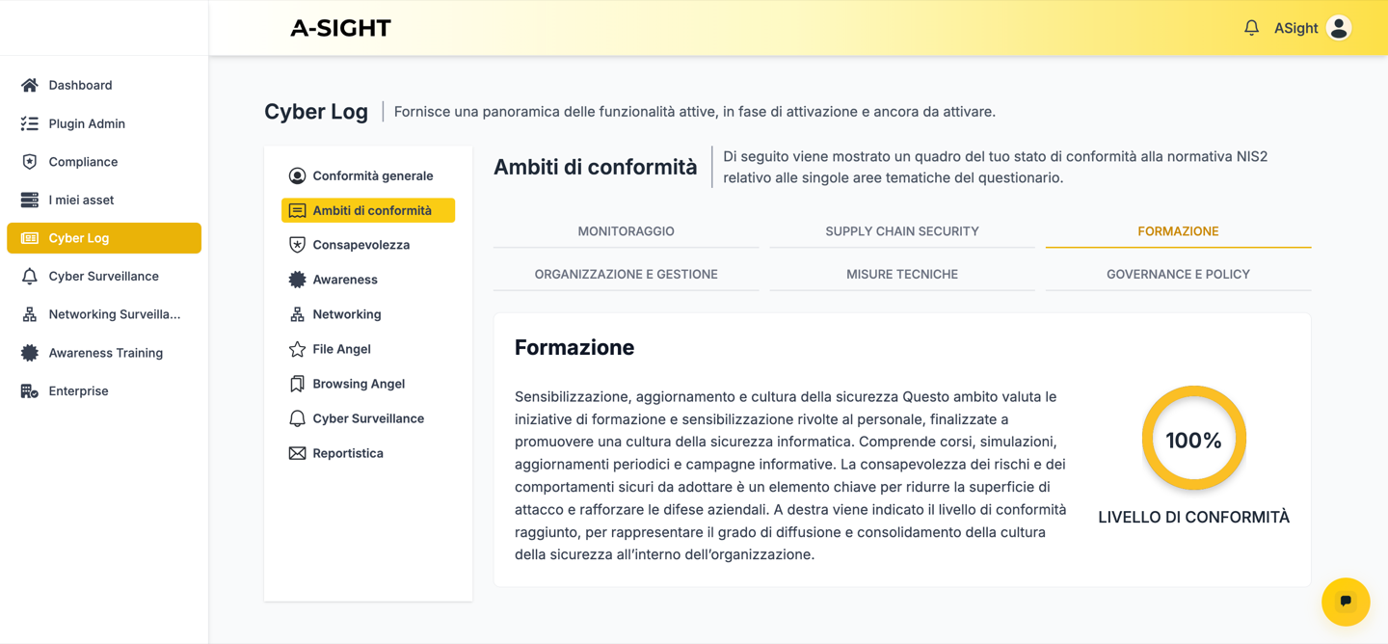Switch to the MISURE TECNICHE tab
Image resolution: width=1388 pixels, height=644 pixels.
[901, 274]
